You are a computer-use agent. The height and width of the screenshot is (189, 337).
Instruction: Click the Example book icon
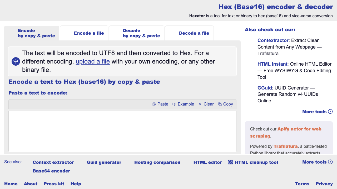coord(174,104)
